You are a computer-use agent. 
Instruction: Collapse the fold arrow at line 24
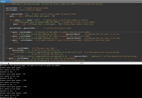[x=5, y=50]
